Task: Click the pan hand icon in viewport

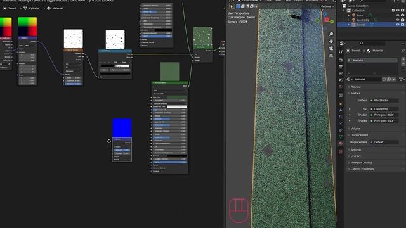Action: tap(331, 41)
